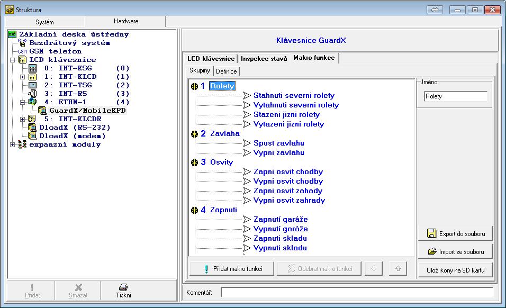Select macro Vytahnuti severni rolety
The width and height of the screenshot is (506, 308).
(x=296, y=105)
